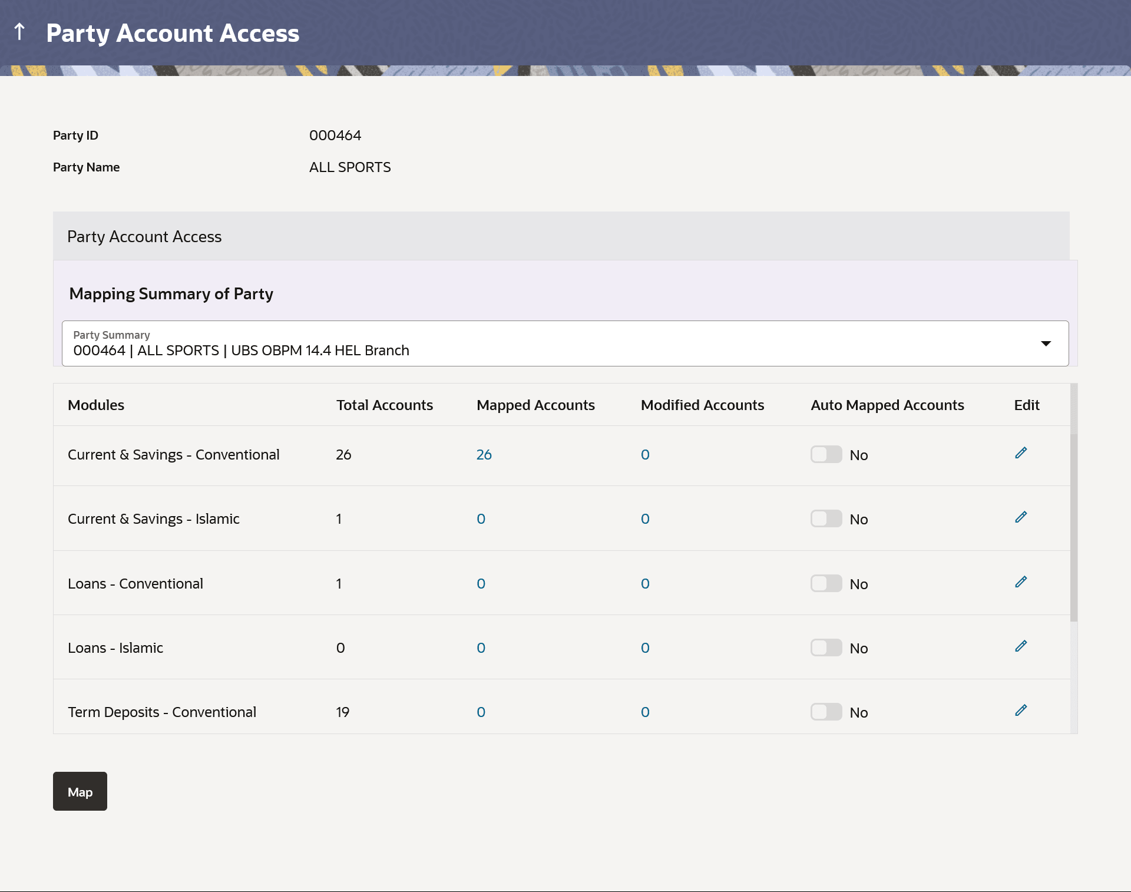Image resolution: width=1131 pixels, height=892 pixels.
Task: Click the back arrow in header
Action: [x=19, y=32]
